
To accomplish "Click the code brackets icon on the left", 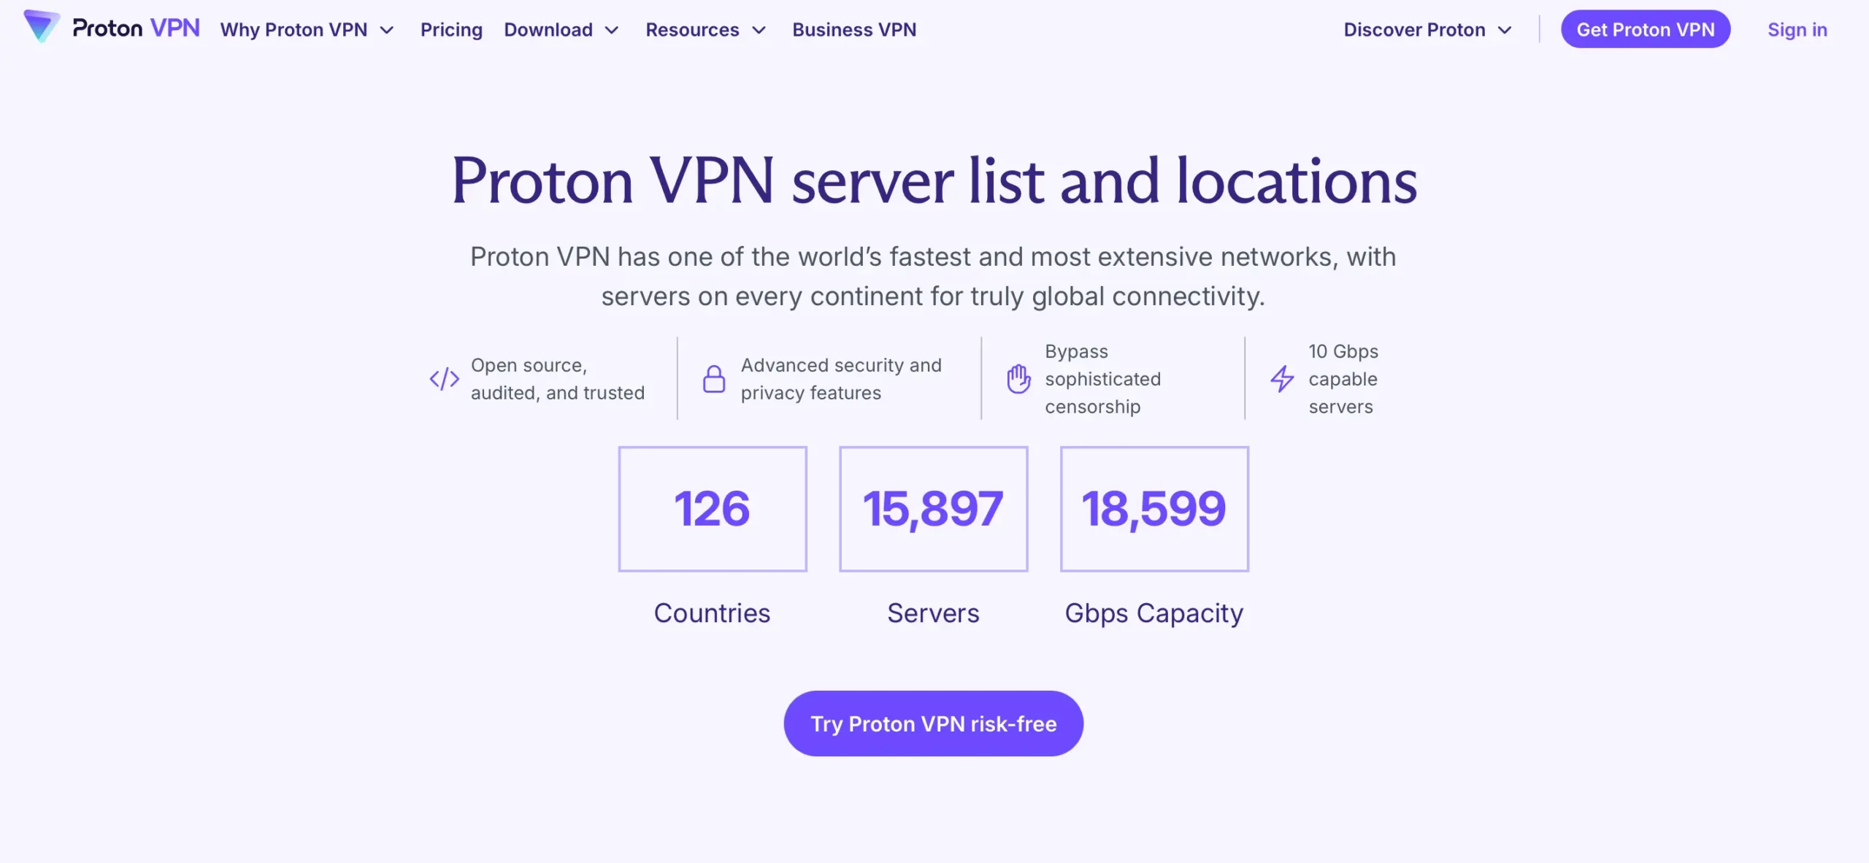I will (444, 378).
